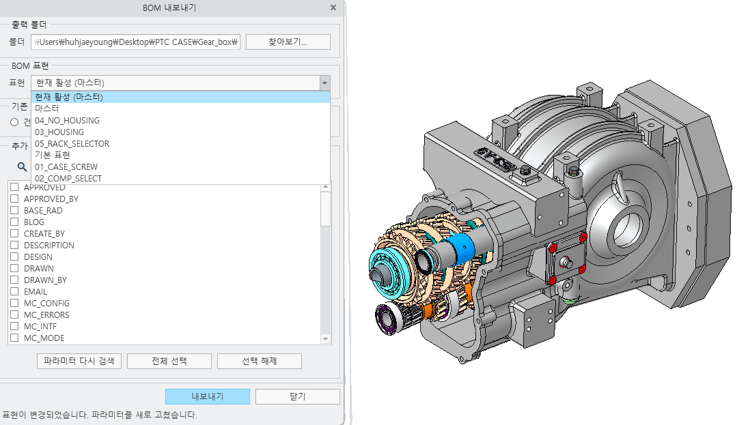This screenshot has height=425, width=750.
Task: Tick the DESIGN checkbox
Action: 14,257
